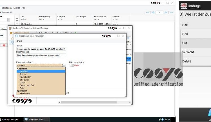Click the page number field showing 1
Image resolution: width=211 pixels, height=122 pixels.
pyautogui.click(x=160, y=12)
